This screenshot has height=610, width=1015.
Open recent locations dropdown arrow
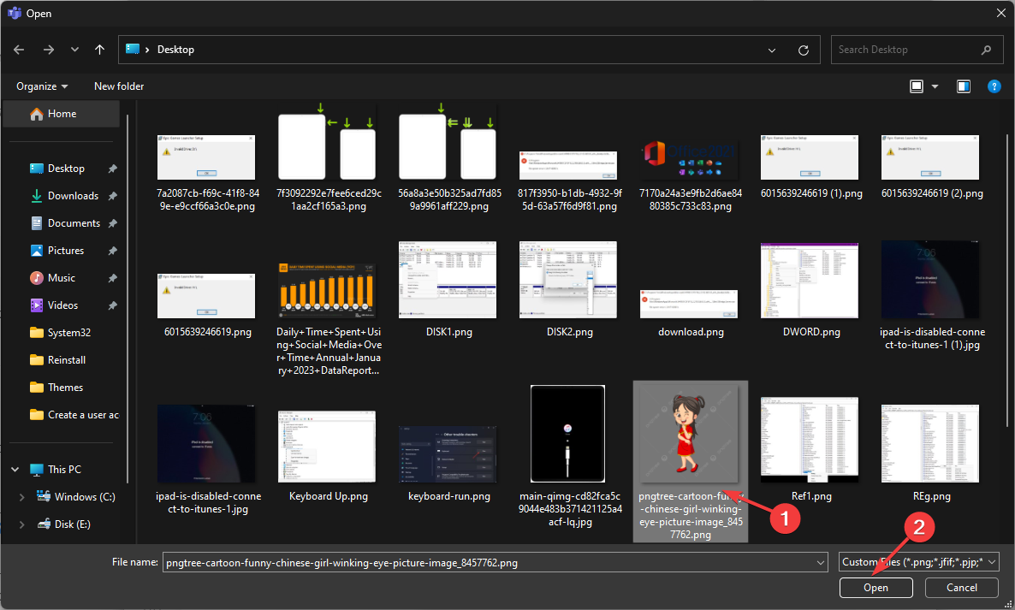pos(75,50)
